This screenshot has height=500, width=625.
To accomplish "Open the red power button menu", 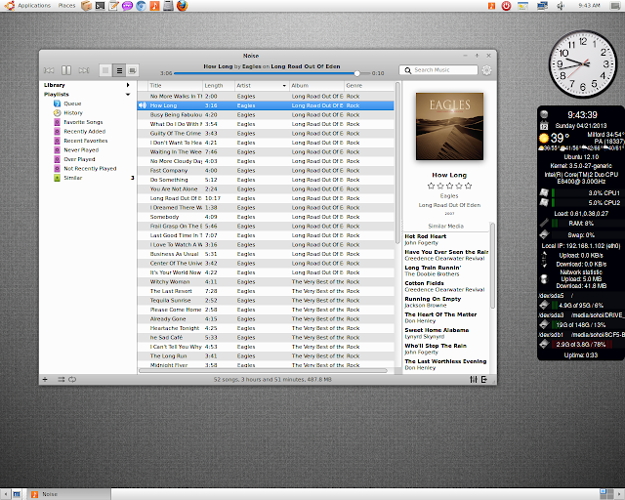I will 506,6.
